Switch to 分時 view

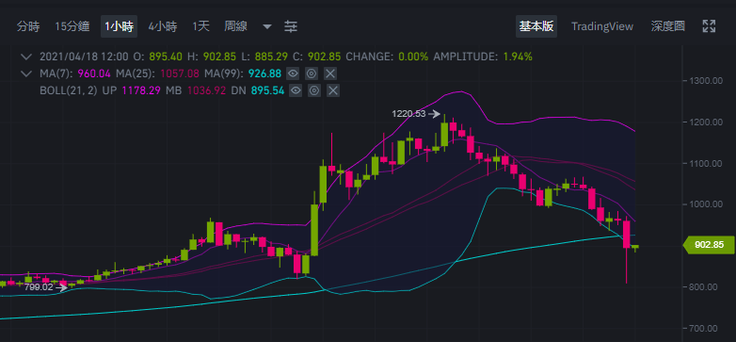point(28,26)
